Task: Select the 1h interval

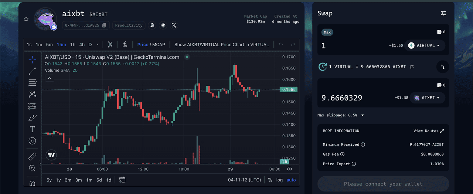Action: (x=73, y=44)
